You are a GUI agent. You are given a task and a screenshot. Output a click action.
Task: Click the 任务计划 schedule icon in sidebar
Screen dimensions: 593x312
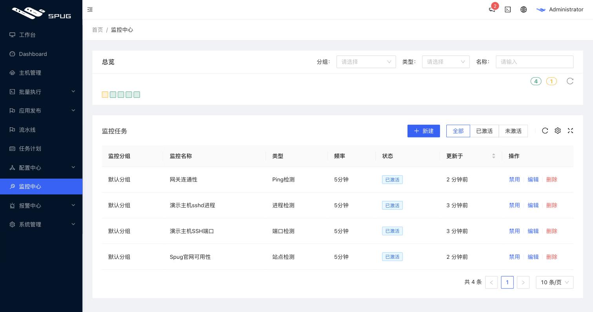click(x=12, y=149)
